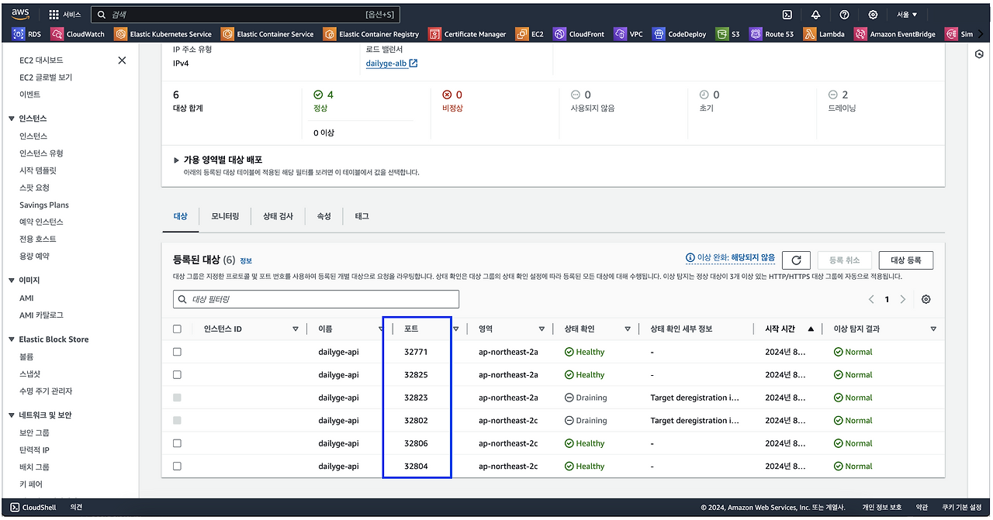Image resolution: width=993 pixels, height=520 pixels.
Task: Collapse the 인스턴스 sidebar group
Action: [x=12, y=119]
